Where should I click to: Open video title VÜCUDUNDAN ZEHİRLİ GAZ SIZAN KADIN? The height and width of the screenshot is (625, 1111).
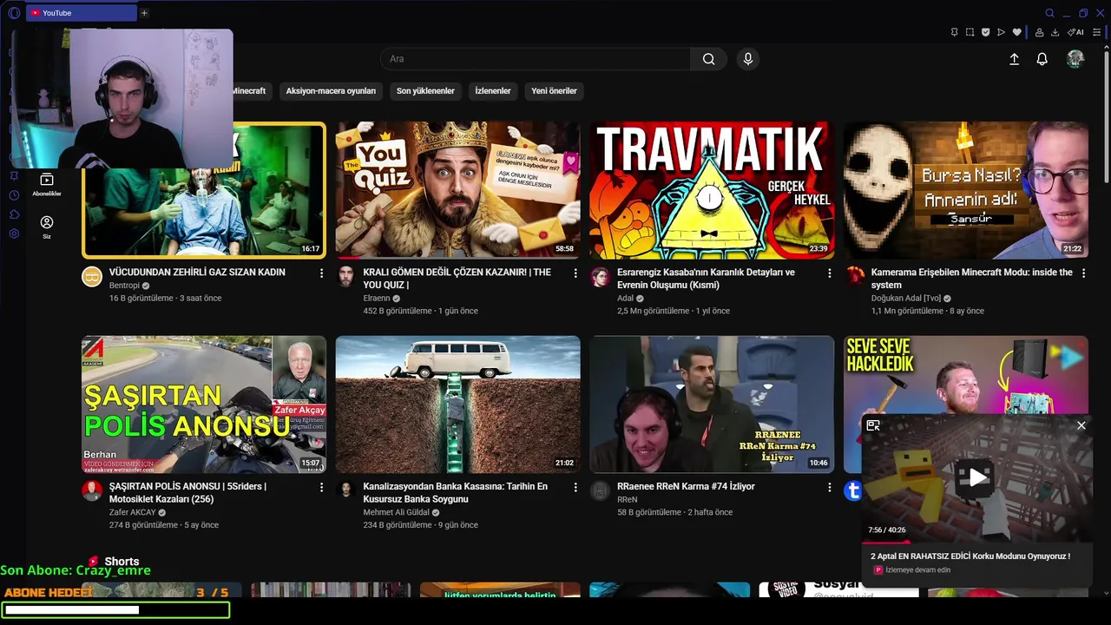click(197, 273)
